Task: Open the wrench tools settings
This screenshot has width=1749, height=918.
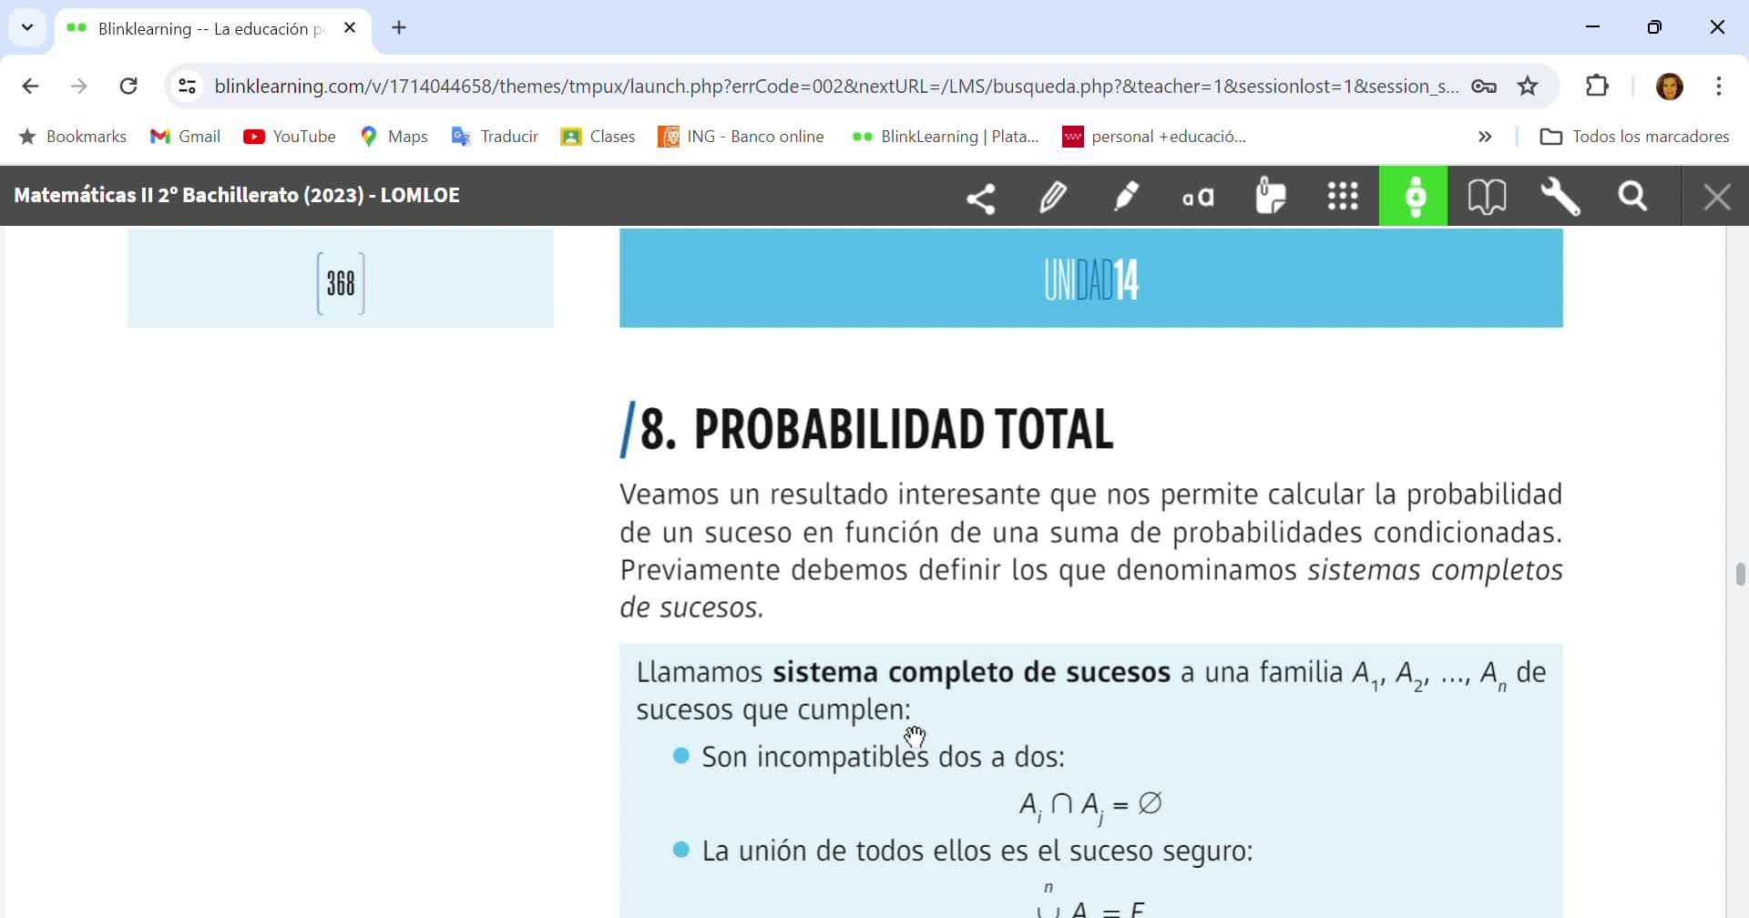Action: click(x=1560, y=197)
